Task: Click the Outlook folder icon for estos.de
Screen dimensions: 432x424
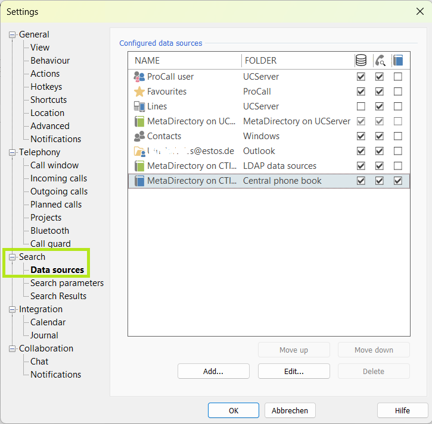Action: tap(139, 151)
